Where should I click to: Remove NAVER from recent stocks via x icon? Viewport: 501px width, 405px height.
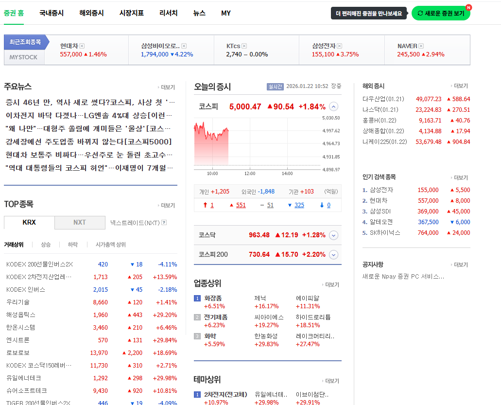click(x=421, y=46)
